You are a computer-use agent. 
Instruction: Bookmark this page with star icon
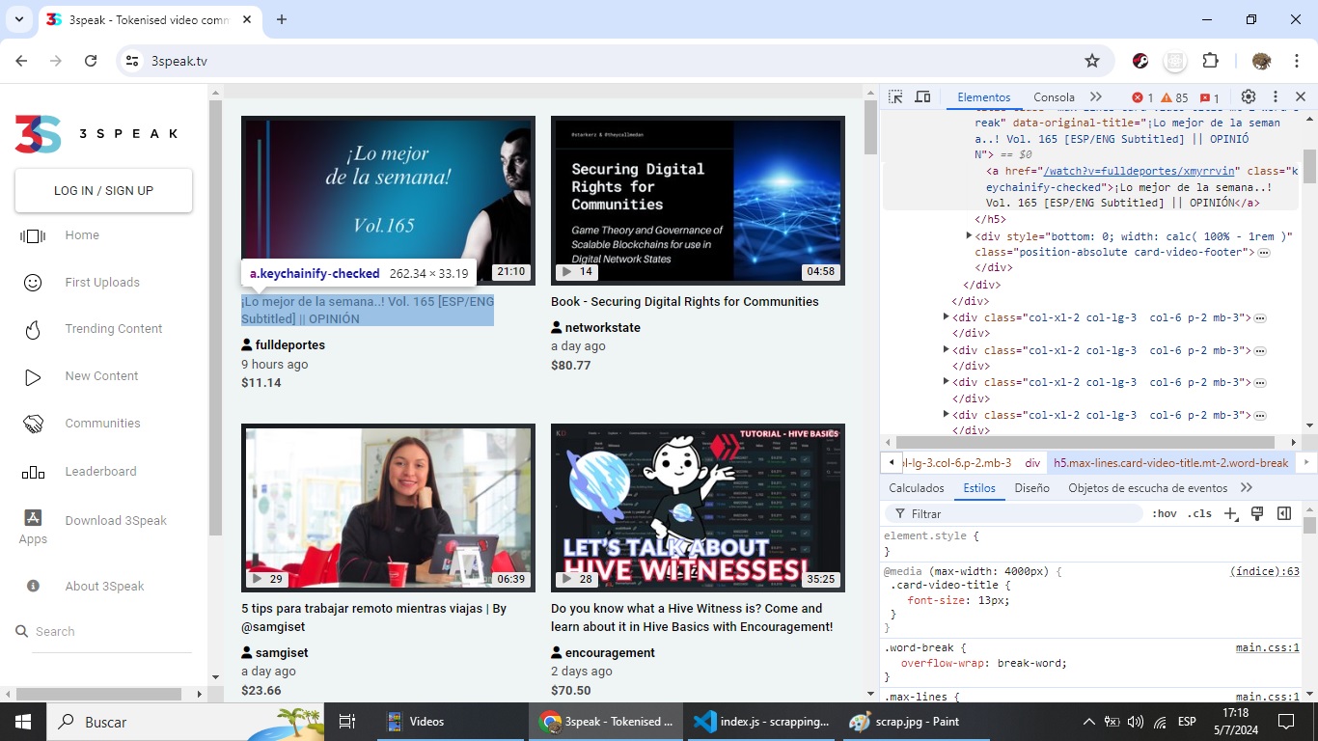click(1092, 61)
